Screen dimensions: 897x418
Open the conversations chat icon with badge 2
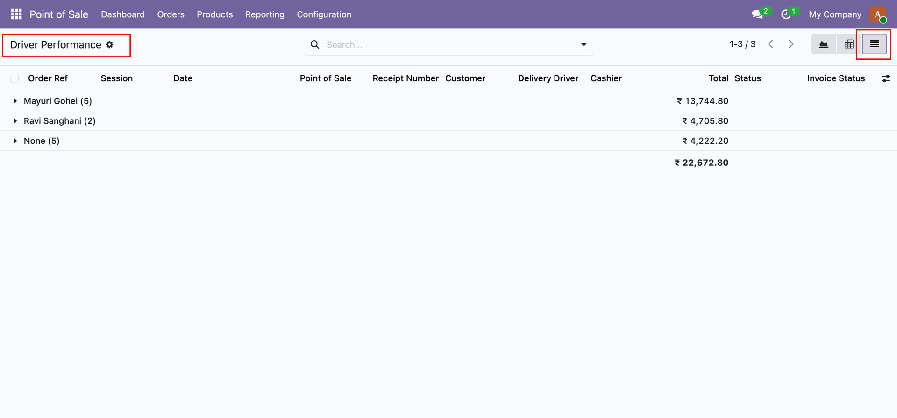pyautogui.click(x=757, y=14)
